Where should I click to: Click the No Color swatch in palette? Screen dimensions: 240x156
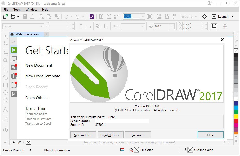click(236, 50)
